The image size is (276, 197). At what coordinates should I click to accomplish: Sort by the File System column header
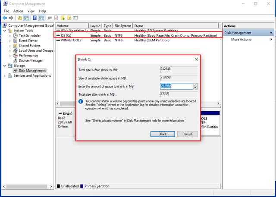[x=122, y=26]
